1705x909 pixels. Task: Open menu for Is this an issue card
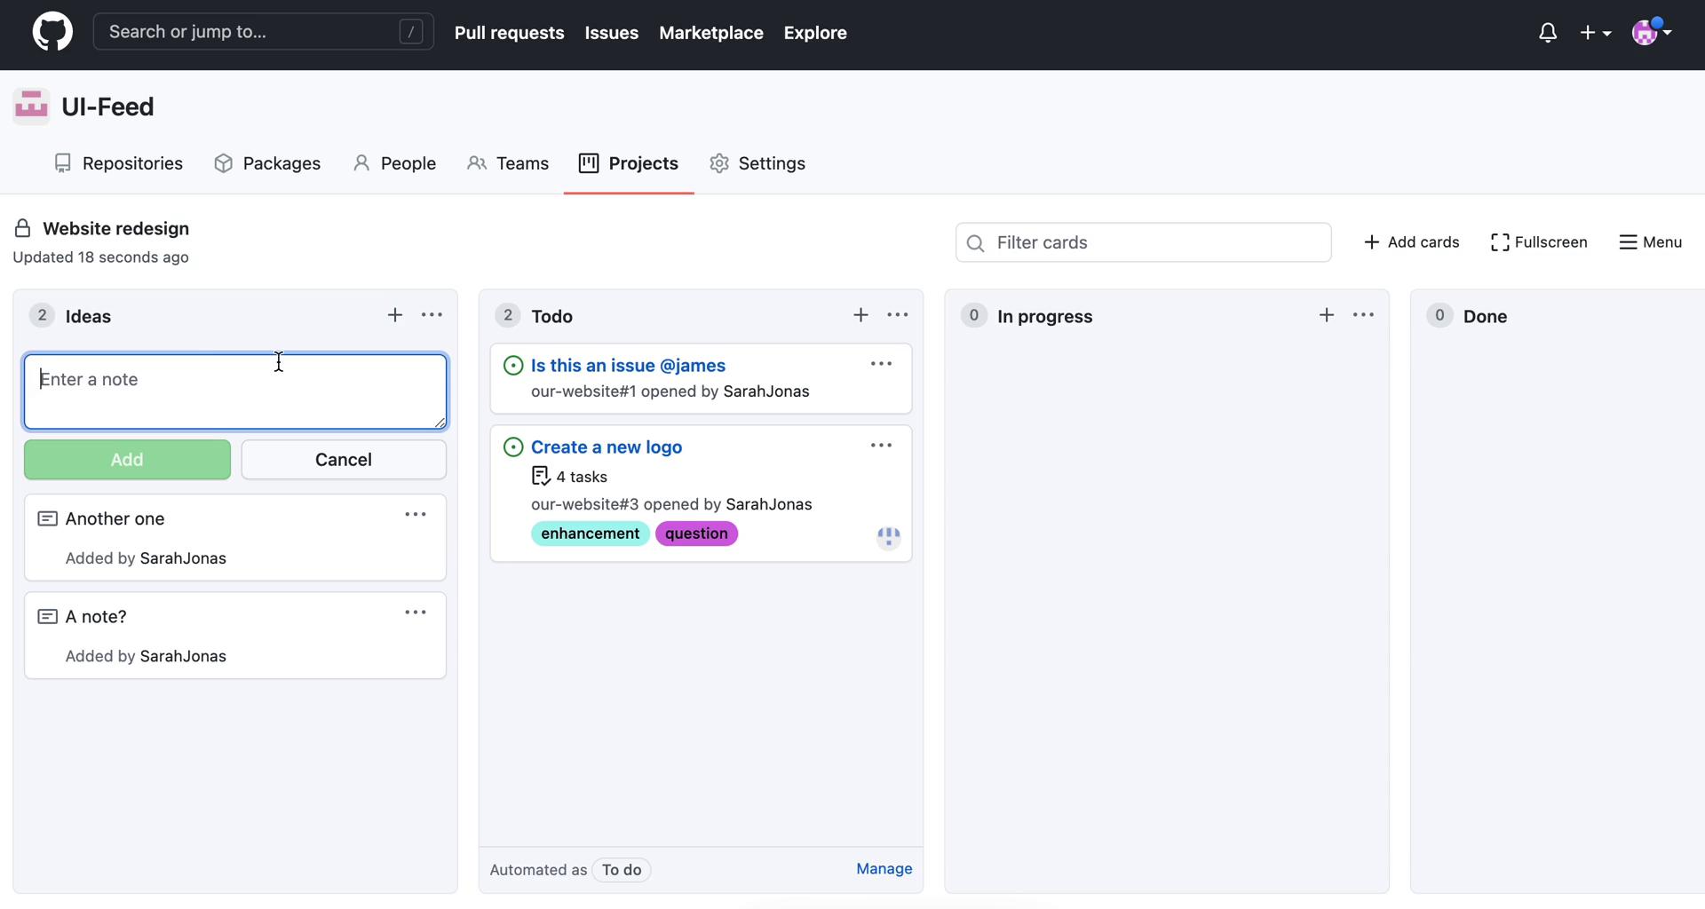(x=881, y=364)
